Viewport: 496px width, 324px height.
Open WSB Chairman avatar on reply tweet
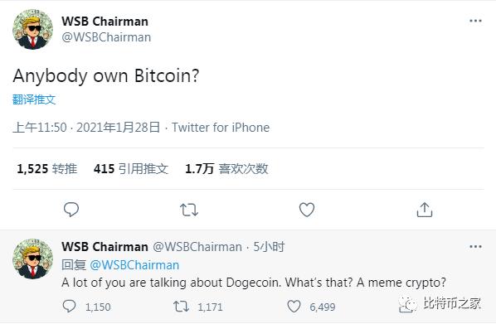point(32,259)
